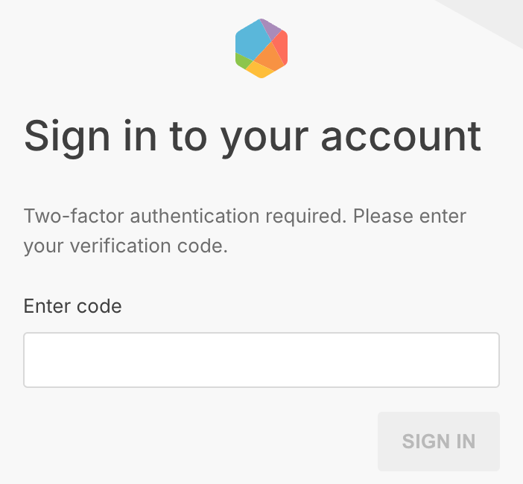This screenshot has width=523, height=484.
Task: Click the word "authentication" in the description
Action: [194, 216]
